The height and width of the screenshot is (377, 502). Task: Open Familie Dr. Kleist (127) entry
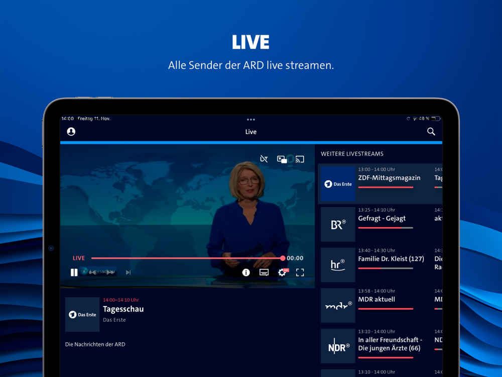[x=391, y=259]
